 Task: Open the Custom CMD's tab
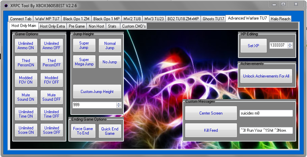pyautogui.click(x=134, y=26)
